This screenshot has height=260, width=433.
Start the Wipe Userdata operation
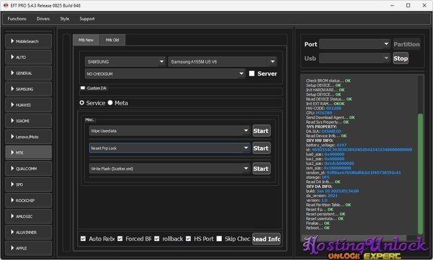(x=261, y=131)
